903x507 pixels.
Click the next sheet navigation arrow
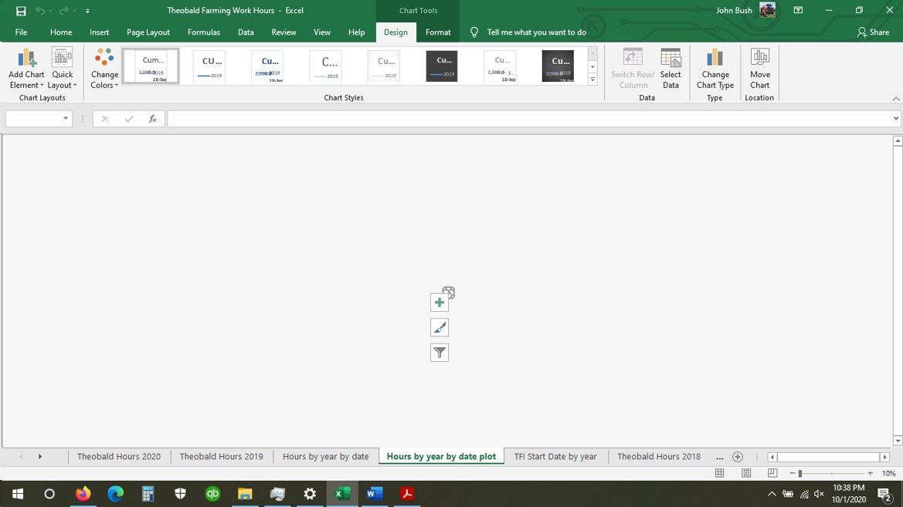(x=39, y=456)
